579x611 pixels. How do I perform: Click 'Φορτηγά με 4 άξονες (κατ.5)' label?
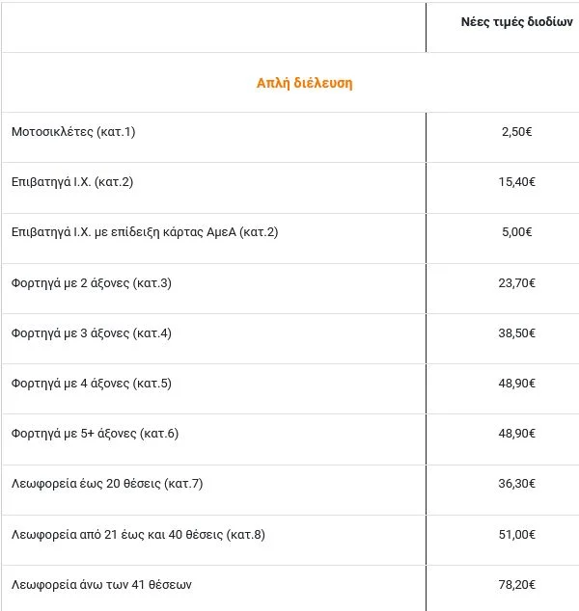click(91, 384)
